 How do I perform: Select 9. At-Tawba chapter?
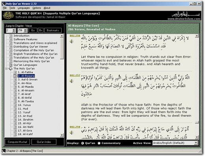tap(26, 101)
